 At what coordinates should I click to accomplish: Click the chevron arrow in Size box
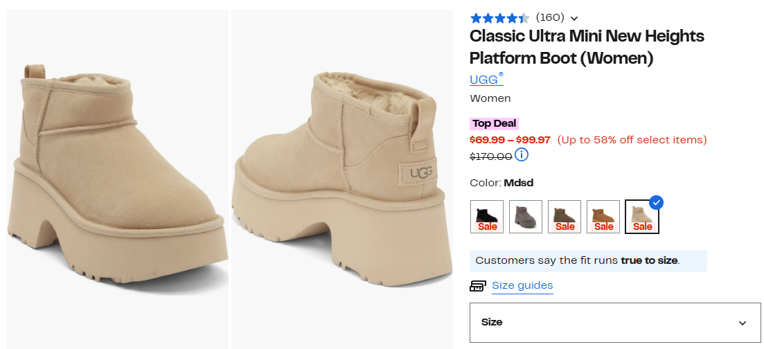click(743, 323)
